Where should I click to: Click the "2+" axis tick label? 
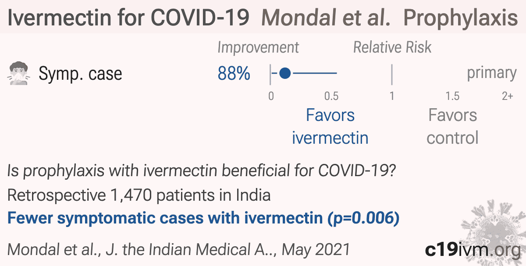507,96
